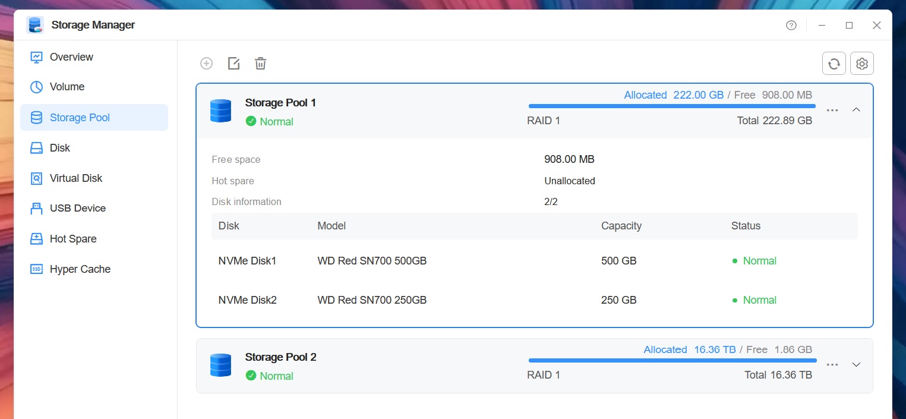Click the Capacity column header
This screenshot has height=419, width=906.
(621, 226)
